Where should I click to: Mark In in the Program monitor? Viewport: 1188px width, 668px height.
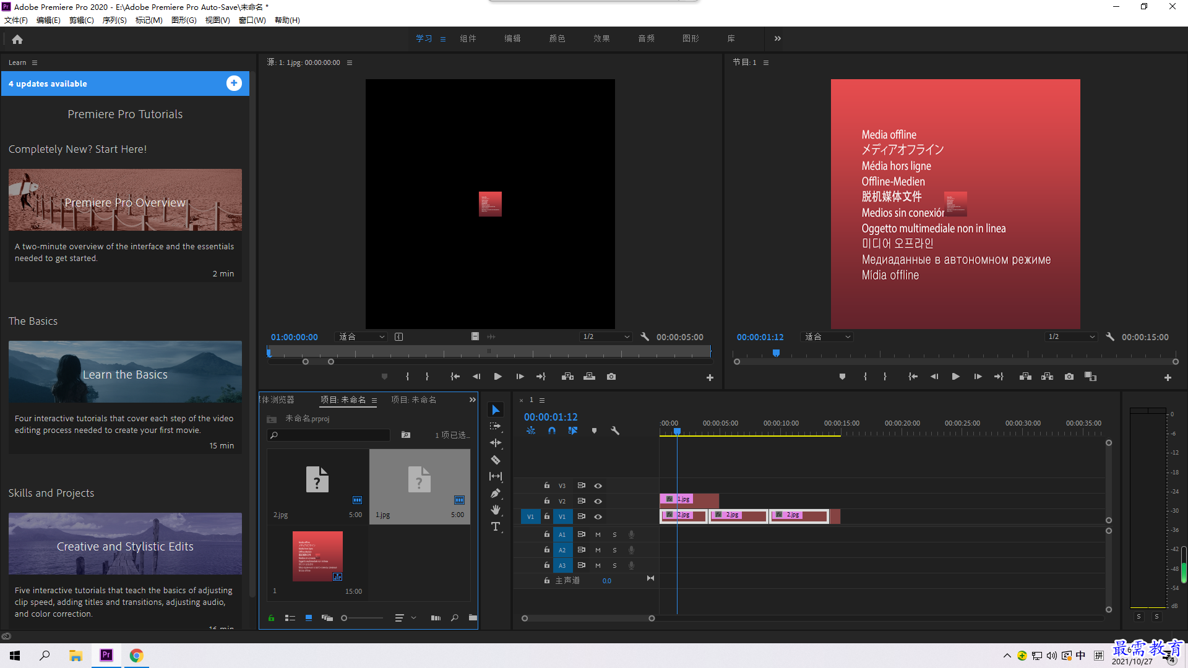click(865, 377)
